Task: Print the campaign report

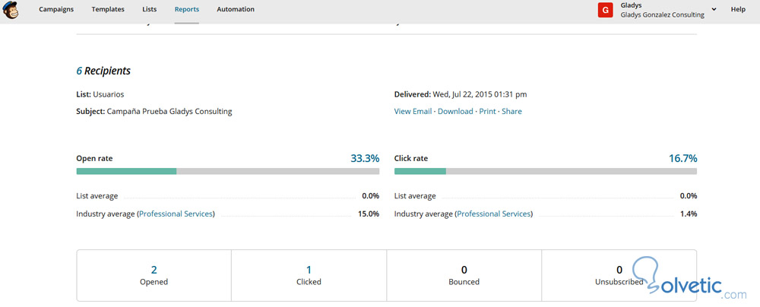Action: (487, 112)
